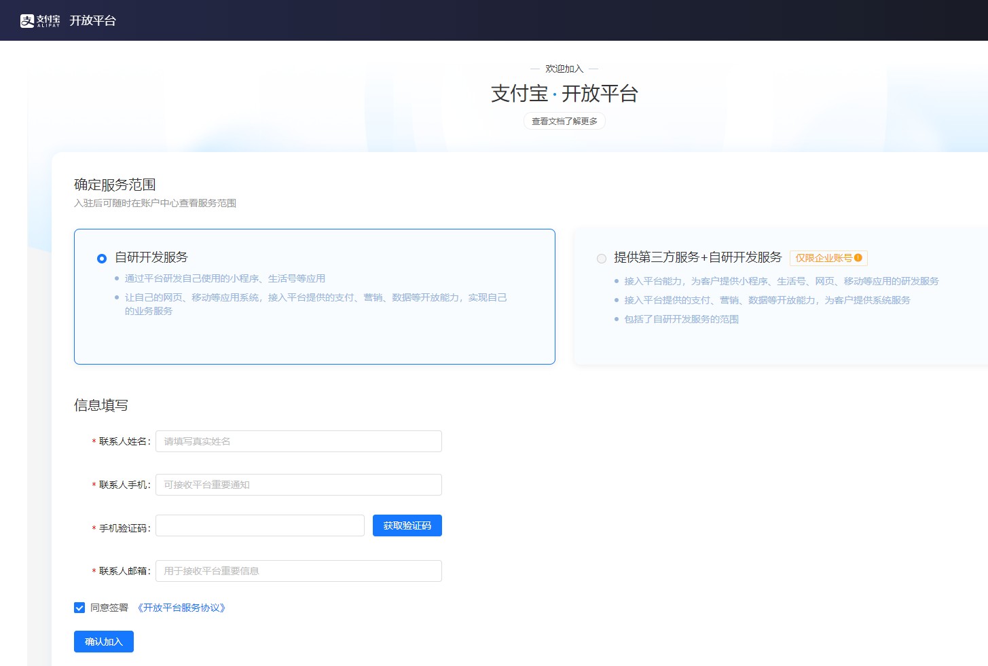Focus the 联系人姓名 input field
The width and height of the screenshot is (988, 666).
(299, 441)
